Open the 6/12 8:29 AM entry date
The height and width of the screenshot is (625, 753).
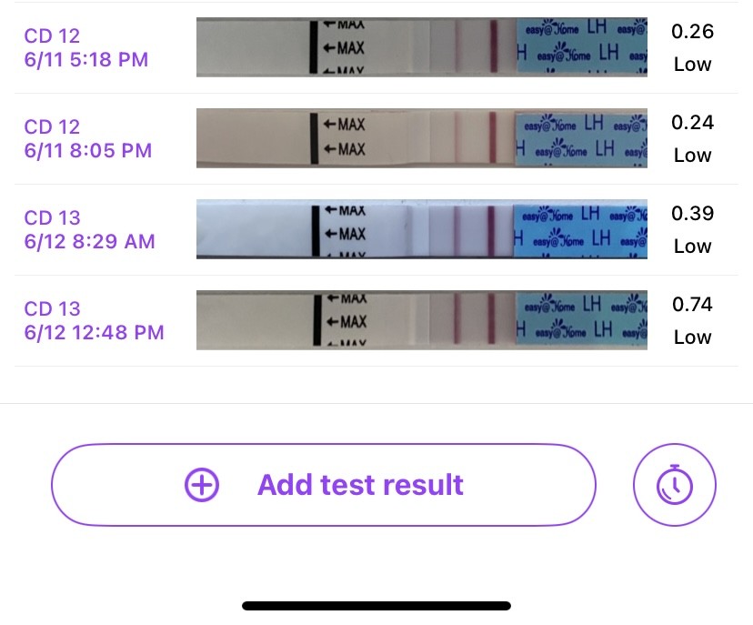click(x=90, y=242)
